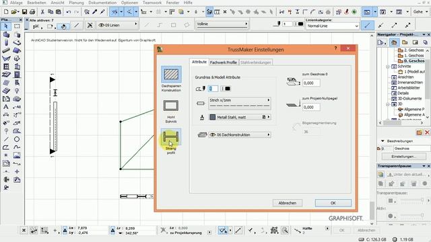Select Innenansichten in Navigator tree
431x242 pixels.
tap(410, 82)
